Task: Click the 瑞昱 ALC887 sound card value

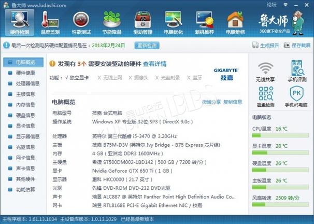Action: [x=164, y=197]
